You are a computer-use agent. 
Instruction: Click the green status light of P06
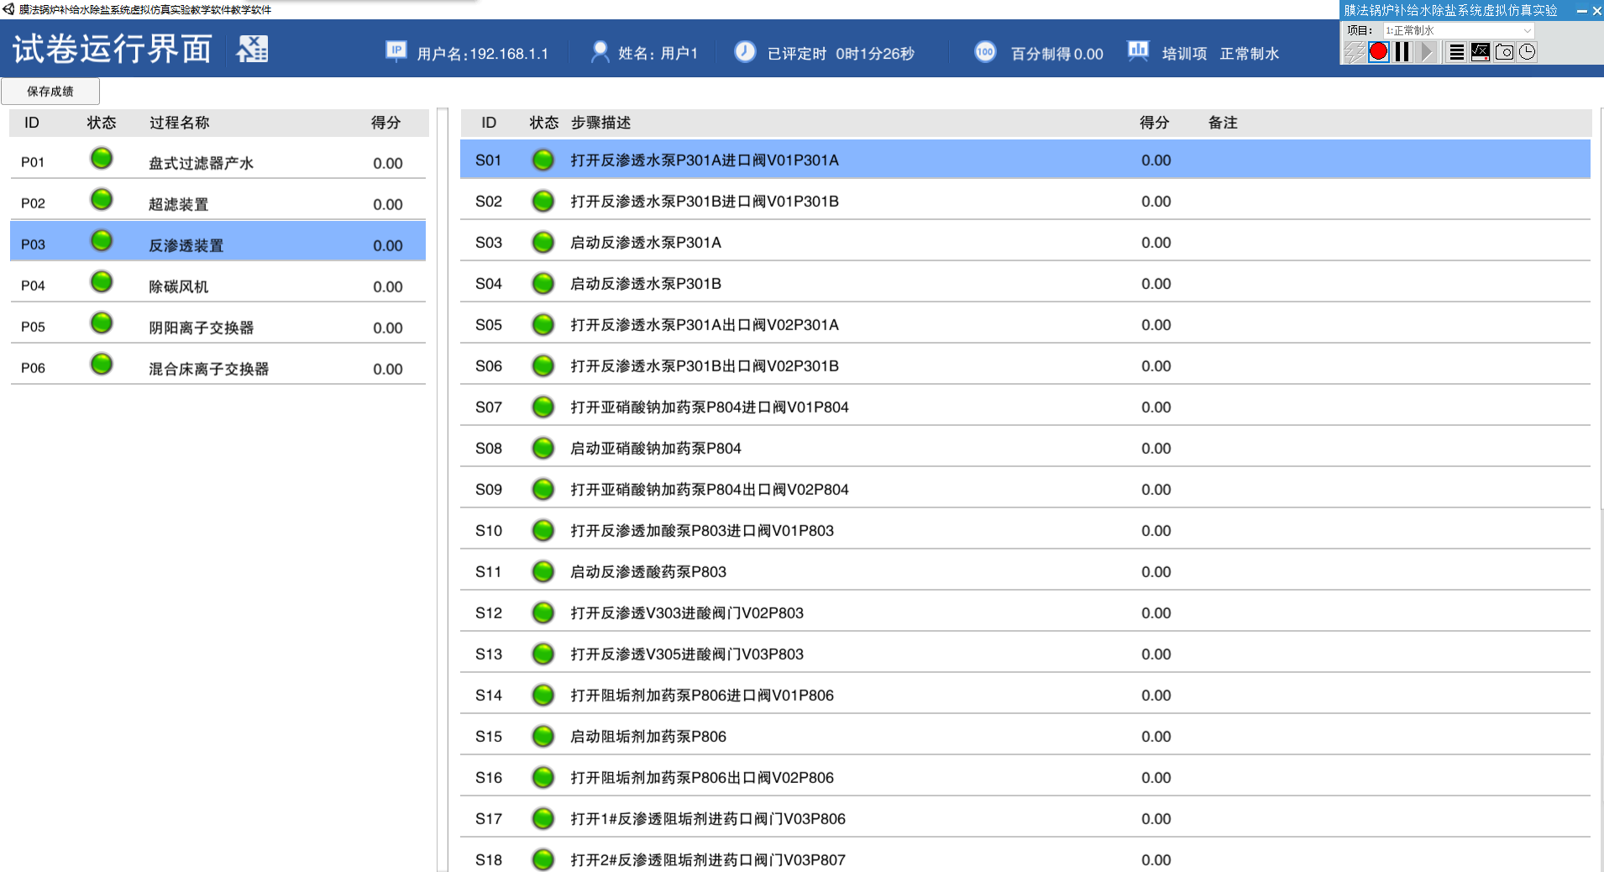tap(102, 364)
